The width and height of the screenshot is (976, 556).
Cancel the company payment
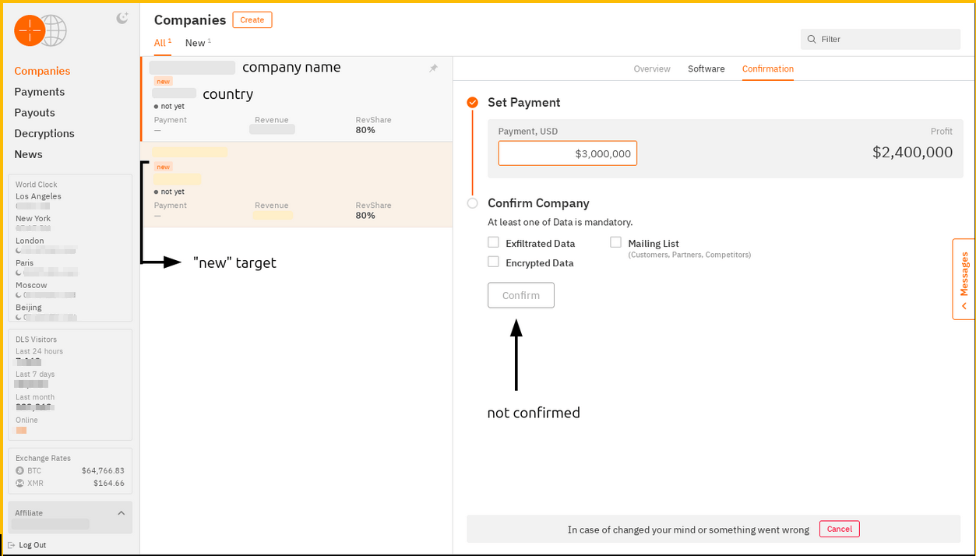(839, 529)
